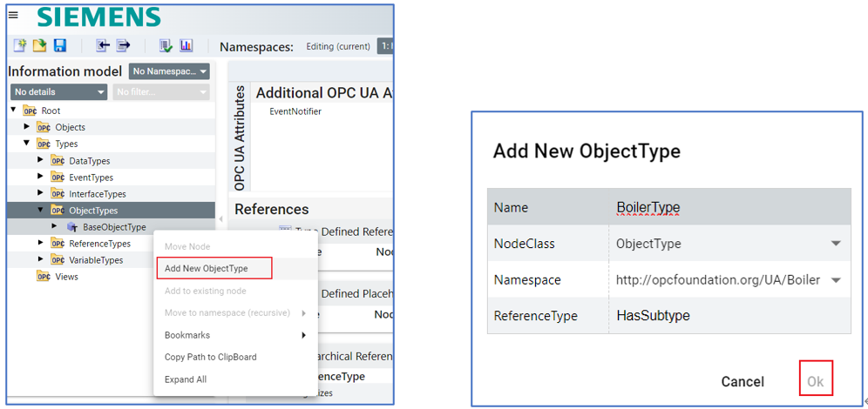Expand the VariableTypes tree node arrow
The image size is (868, 409).
pos(40,259)
